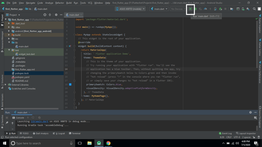Image resolution: width=262 pixels, height=147 pixels.
Task: Toggle fold marker beside class MyApp line
Action: point(74,35)
